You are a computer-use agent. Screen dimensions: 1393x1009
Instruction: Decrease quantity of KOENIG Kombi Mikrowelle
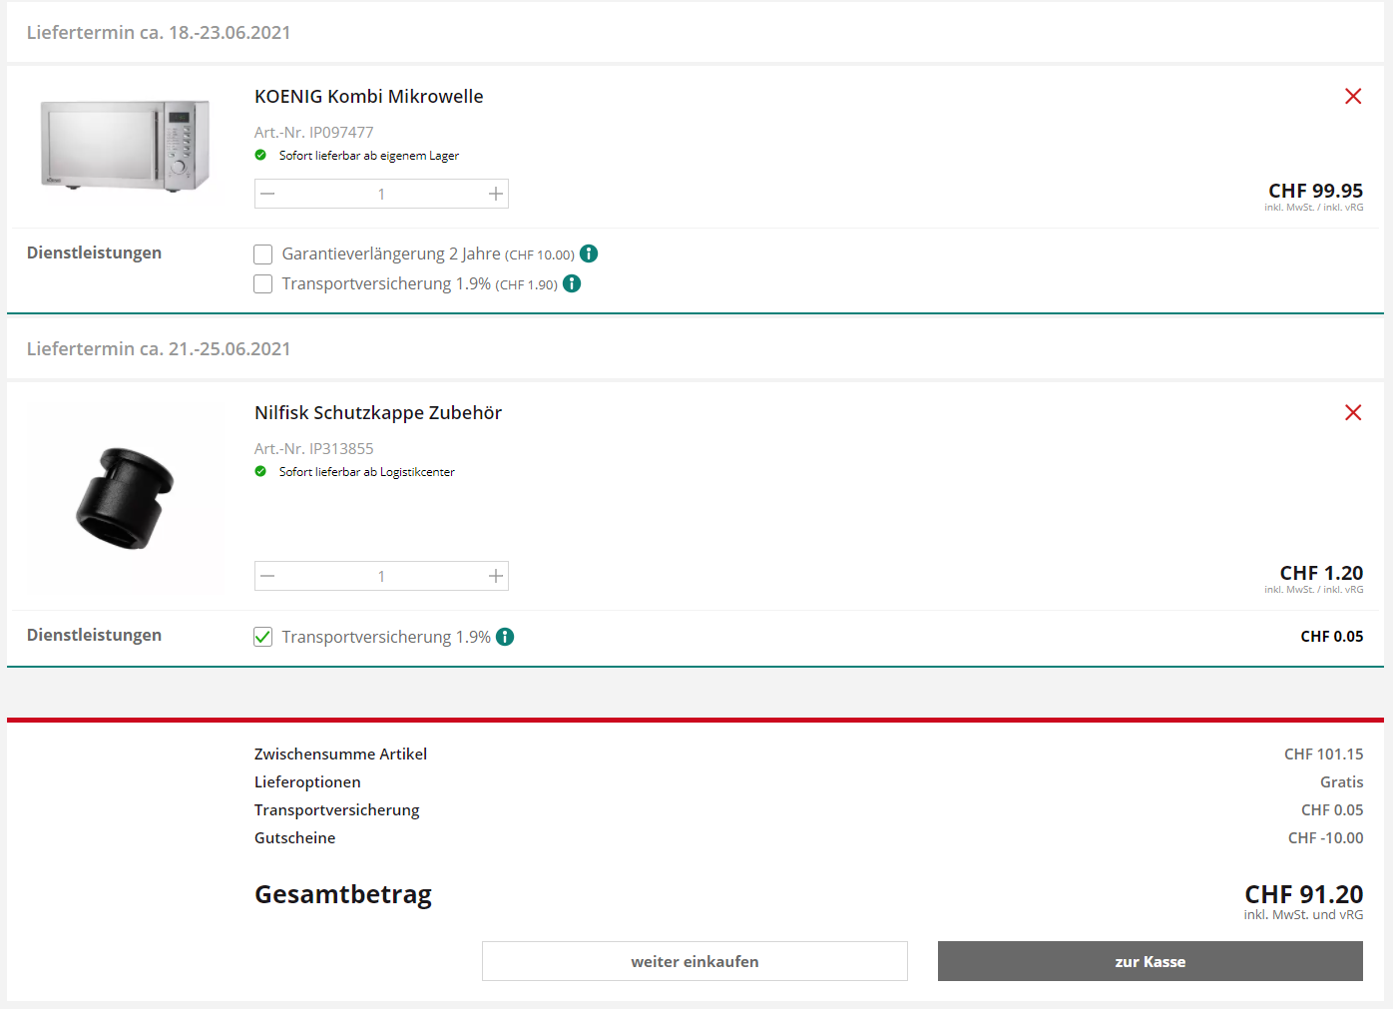point(268,194)
